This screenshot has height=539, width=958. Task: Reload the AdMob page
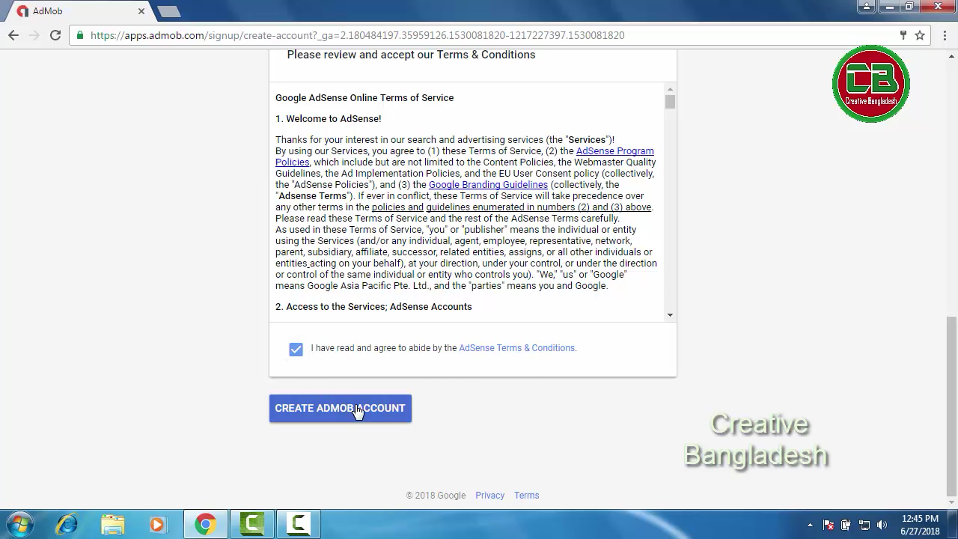tap(55, 35)
